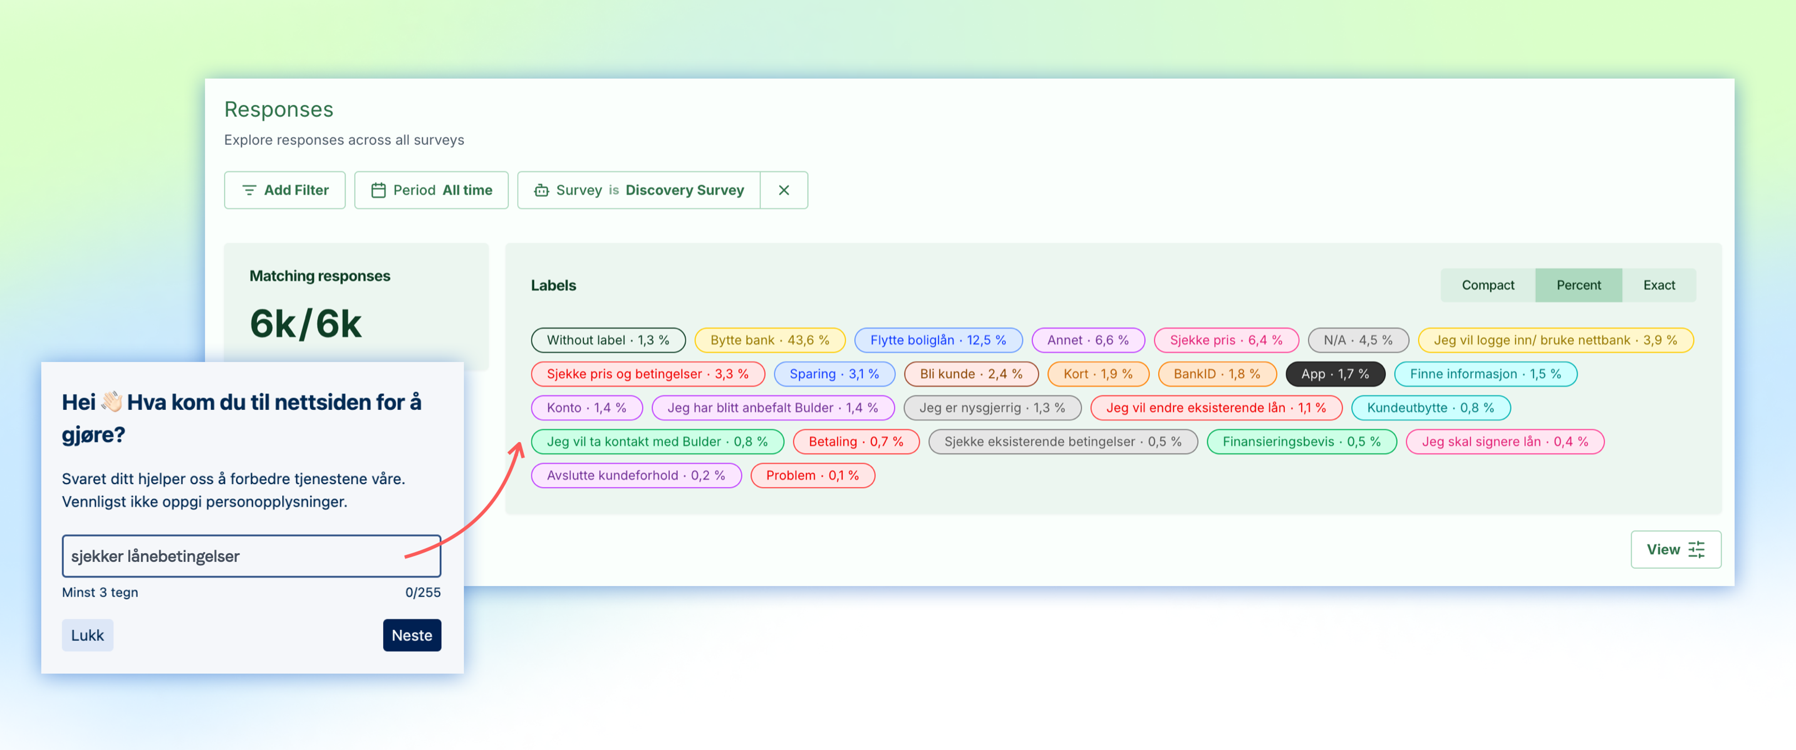Select the Percent display mode

1579,285
